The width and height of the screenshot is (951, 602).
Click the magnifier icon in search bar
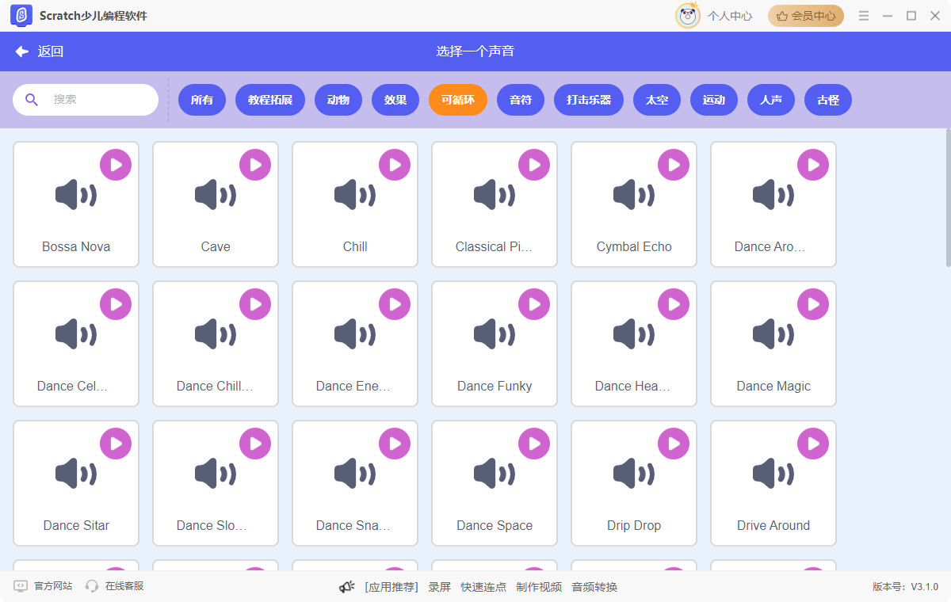pyautogui.click(x=32, y=99)
